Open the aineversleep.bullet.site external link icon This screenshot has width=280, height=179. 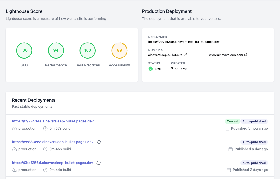point(185,55)
